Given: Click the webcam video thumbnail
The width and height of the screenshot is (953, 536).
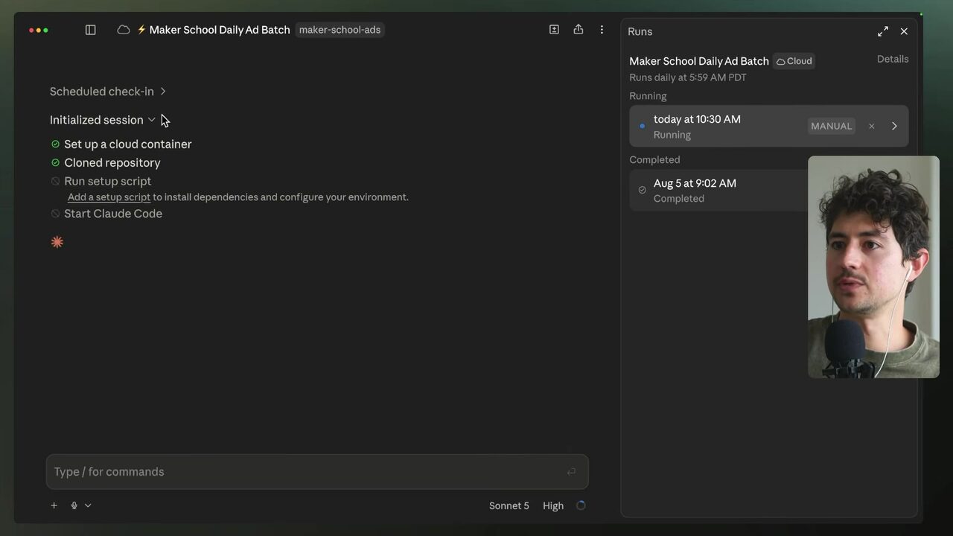Looking at the screenshot, I should click(x=873, y=267).
